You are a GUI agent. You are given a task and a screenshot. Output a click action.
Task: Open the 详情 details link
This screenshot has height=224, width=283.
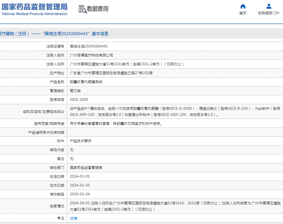coord(73,219)
